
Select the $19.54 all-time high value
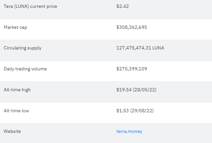click(x=124, y=90)
